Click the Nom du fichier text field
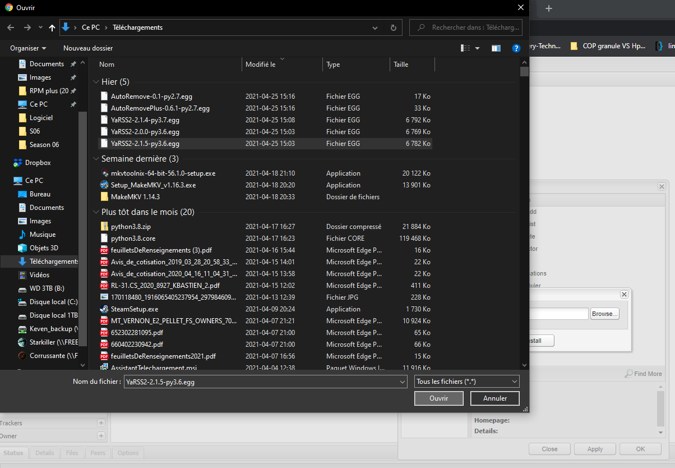The image size is (675, 468). pos(262,382)
